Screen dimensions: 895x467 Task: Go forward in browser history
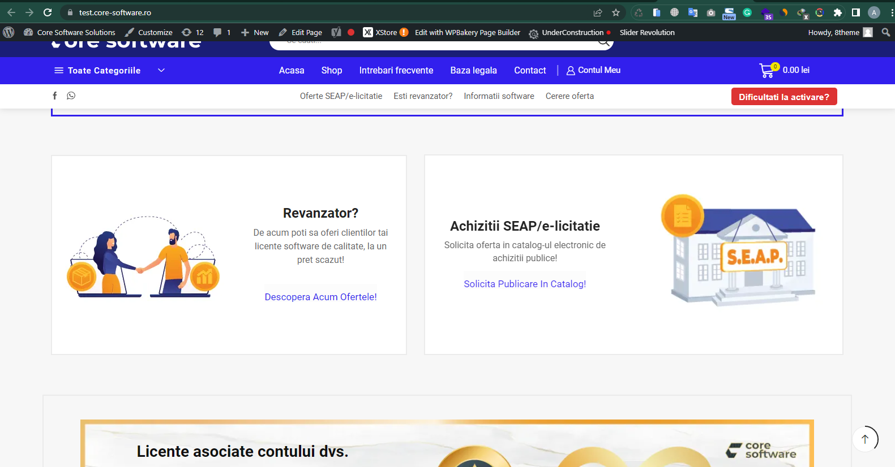click(x=29, y=12)
